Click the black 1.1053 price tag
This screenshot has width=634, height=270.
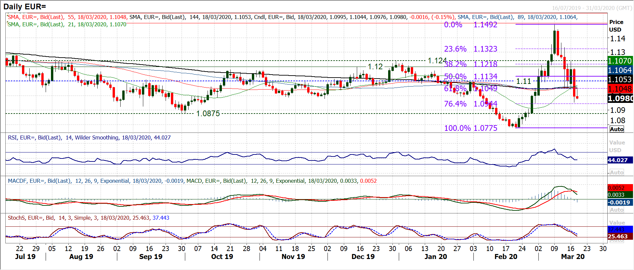(x=620, y=80)
